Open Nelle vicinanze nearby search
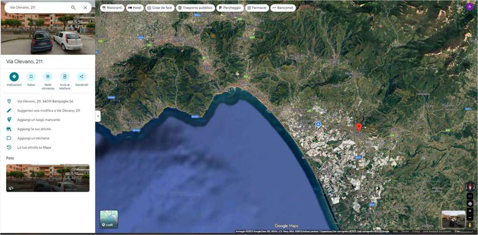The width and height of the screenshot is (478, 235). [x=48, y=77]
